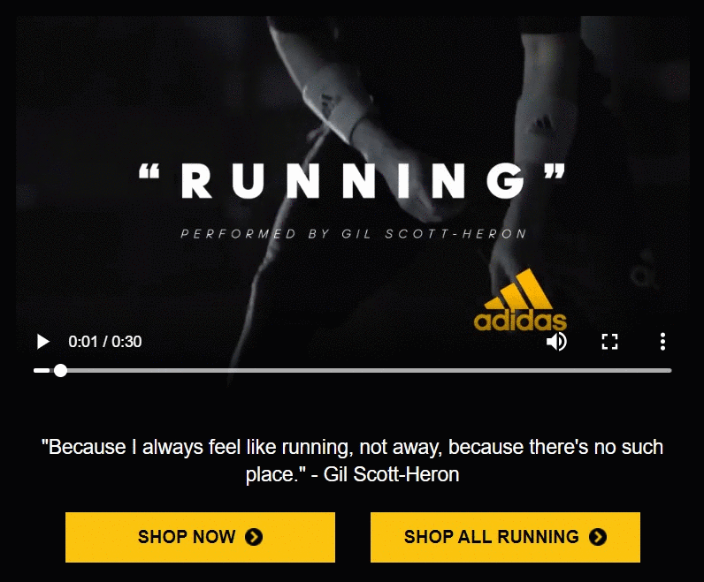Click the video progress slider handle
Screen dimensions: 704x582
coord(60,370)
